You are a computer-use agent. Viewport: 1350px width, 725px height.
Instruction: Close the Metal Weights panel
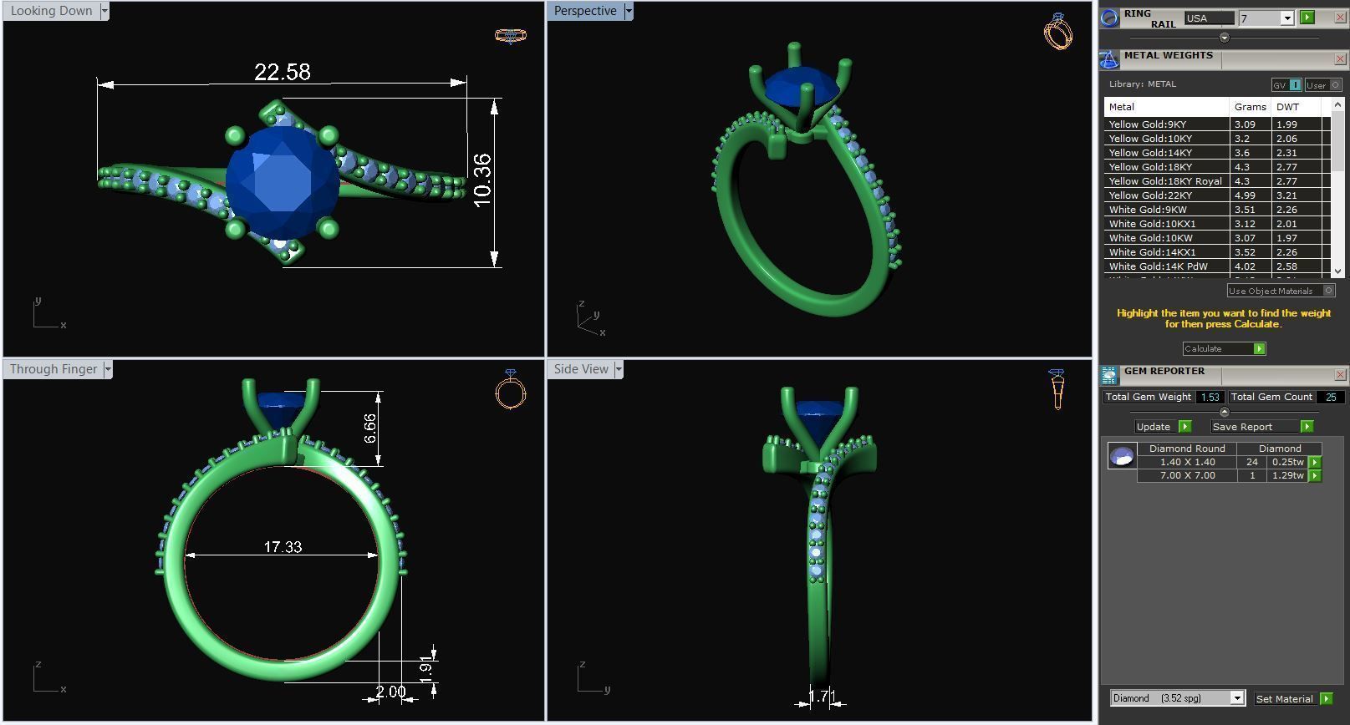tap(1340, 59)
